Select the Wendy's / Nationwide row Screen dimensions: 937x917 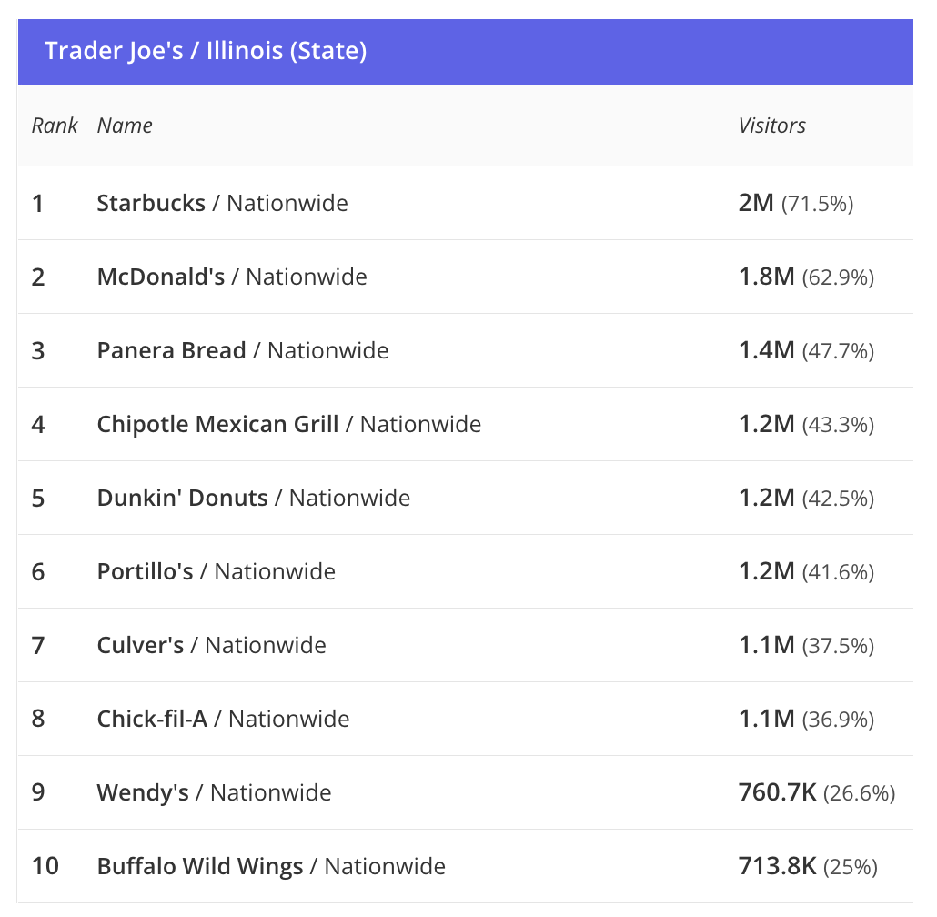tap(214, 792)
